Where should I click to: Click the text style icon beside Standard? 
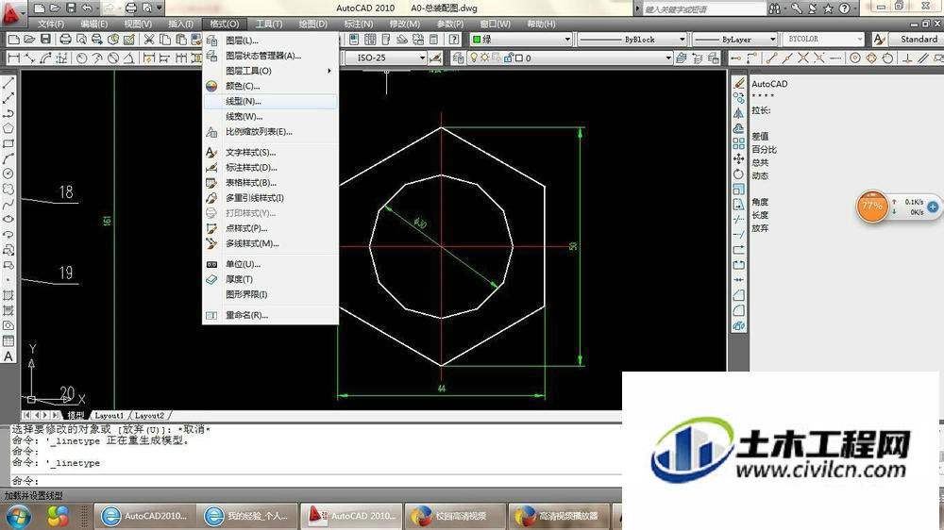pyautogui.click(x=879, y=39)
